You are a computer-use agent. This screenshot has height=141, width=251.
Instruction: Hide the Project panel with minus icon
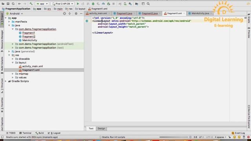(x=81, y=14)
